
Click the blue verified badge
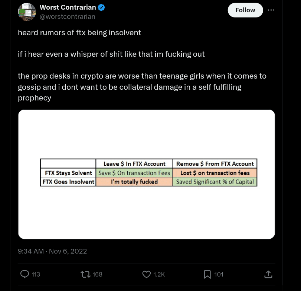pyautogui.click(x=101, y=7)
